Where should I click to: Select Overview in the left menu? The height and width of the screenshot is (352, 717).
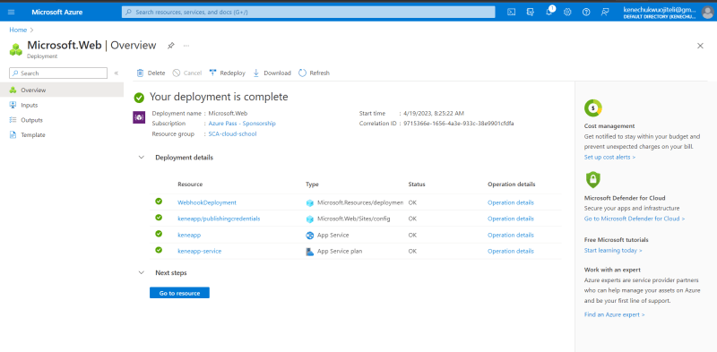coord(62,90)
